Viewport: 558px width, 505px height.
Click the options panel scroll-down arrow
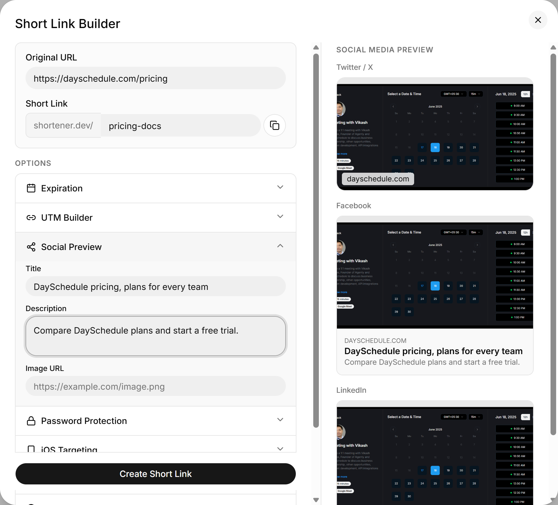tap(316, 500)
